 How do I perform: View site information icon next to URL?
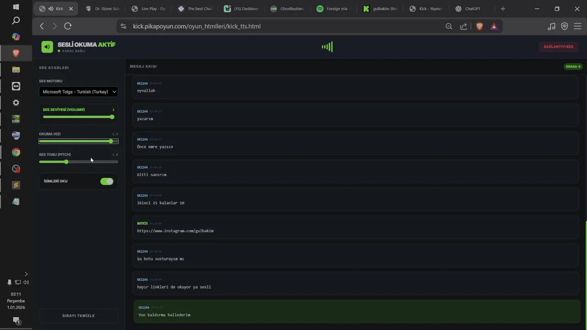(x=123, y=26)
